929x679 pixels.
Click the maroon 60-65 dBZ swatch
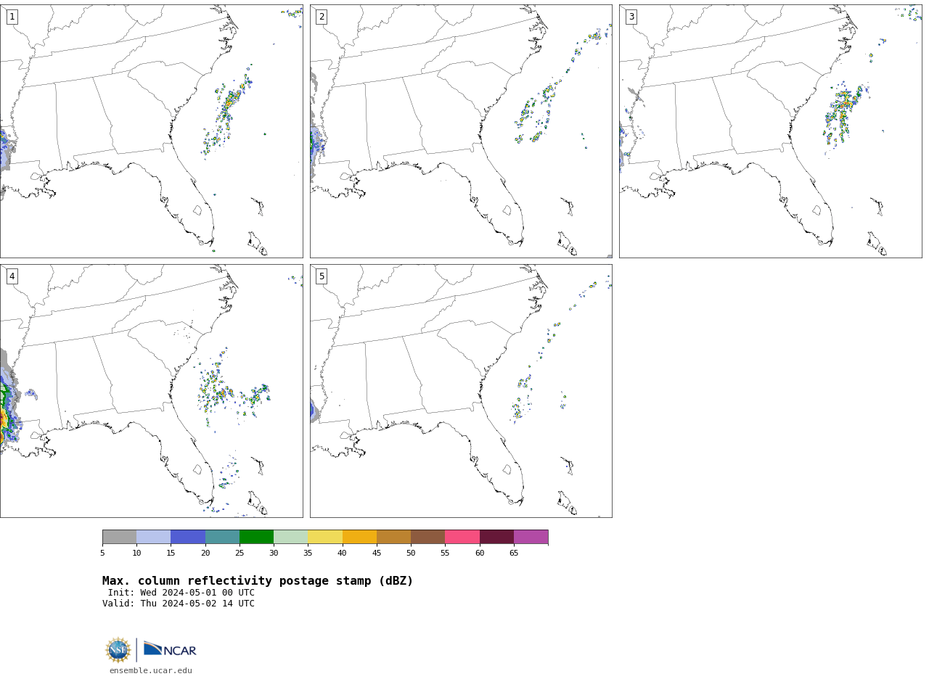click(496, 537)
